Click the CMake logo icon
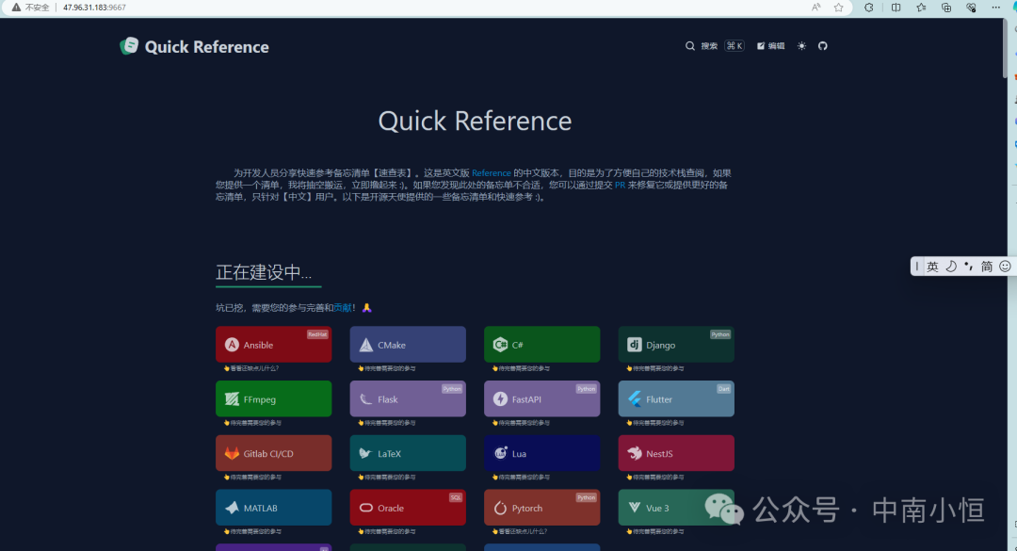 pyautogui.click(x=365, y=344)
